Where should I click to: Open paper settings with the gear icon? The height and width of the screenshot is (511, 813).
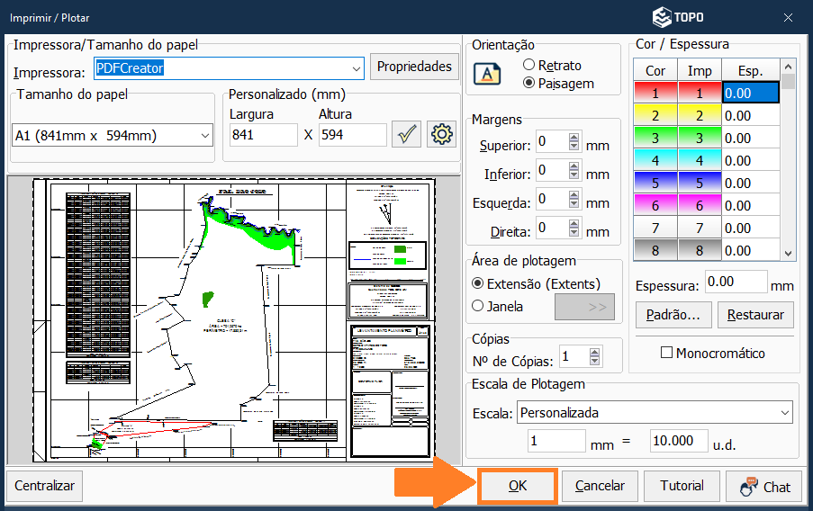tap(441, 135)
